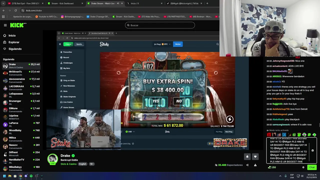The width and height of the screenshot is (320, 180).
Task: Open WoodBaby channel in following list
Action: pyautogui.click(x=21, y=132)
